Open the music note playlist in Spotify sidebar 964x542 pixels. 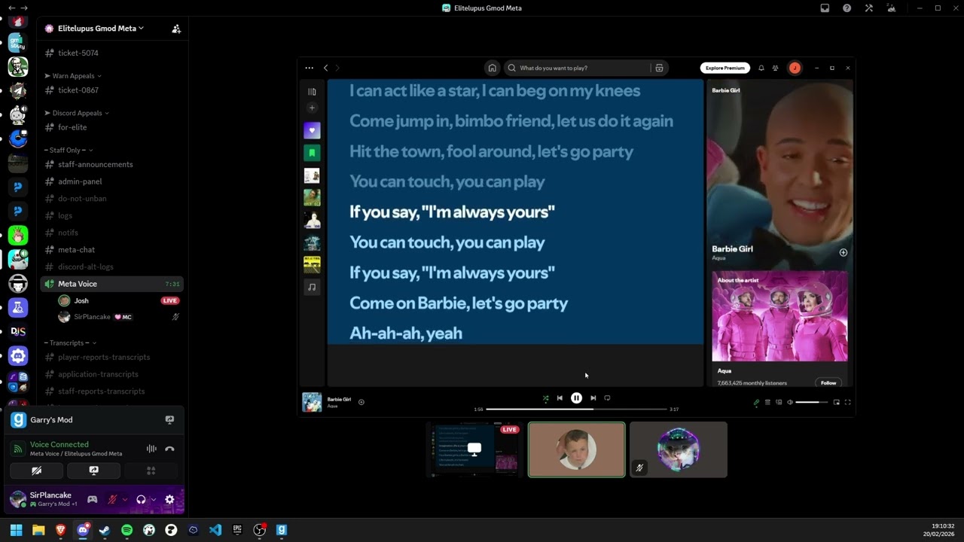pos(312,287)
